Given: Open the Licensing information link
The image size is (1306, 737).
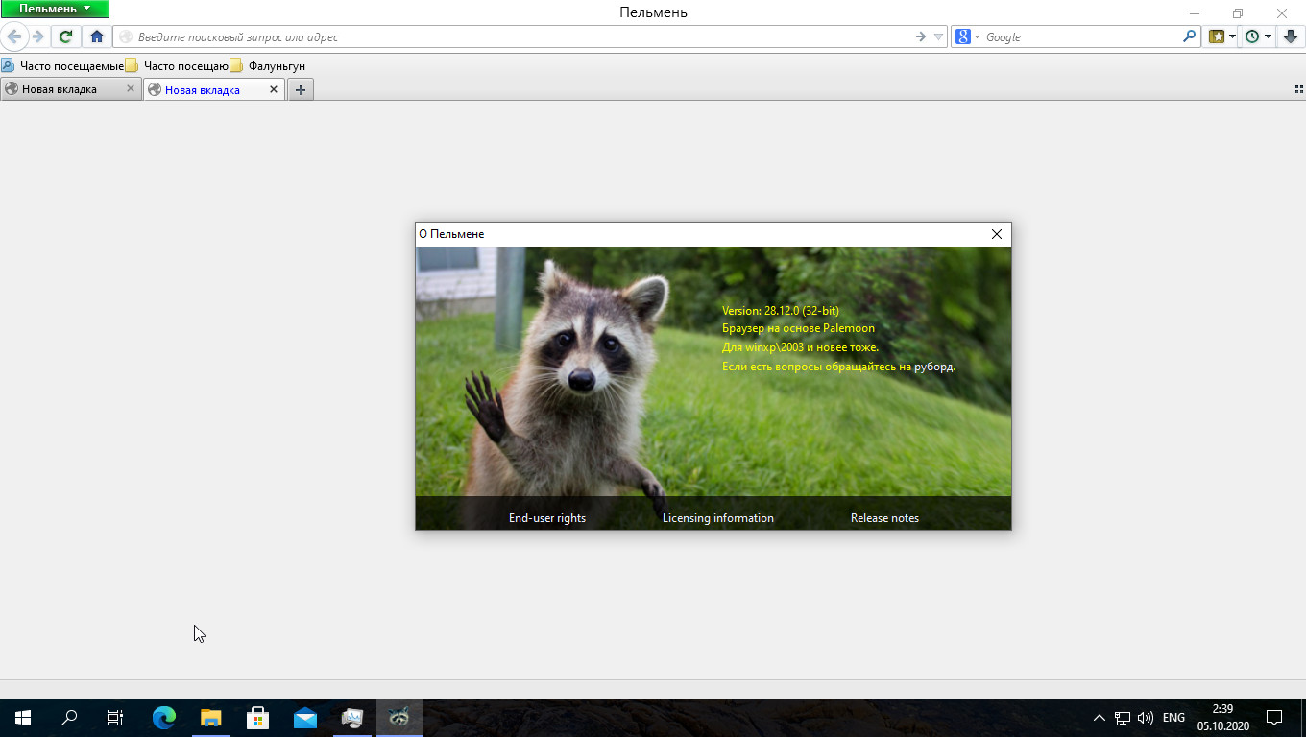Looking at the screenshot, I should pos(717,518).
